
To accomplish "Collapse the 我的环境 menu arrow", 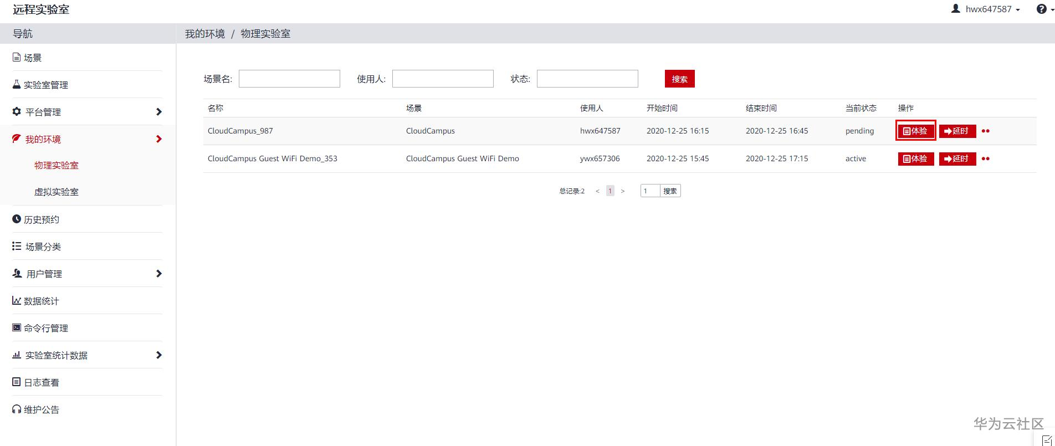I will point(159,139).
